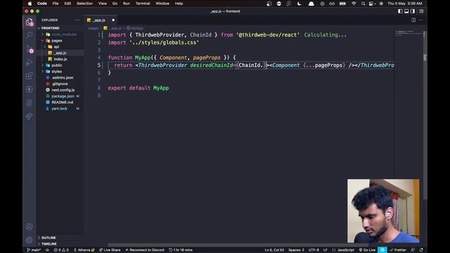The height and width of the screenshot is (253, 450).
Task: Open Run and Debug view
Action: tap(29, 63)
